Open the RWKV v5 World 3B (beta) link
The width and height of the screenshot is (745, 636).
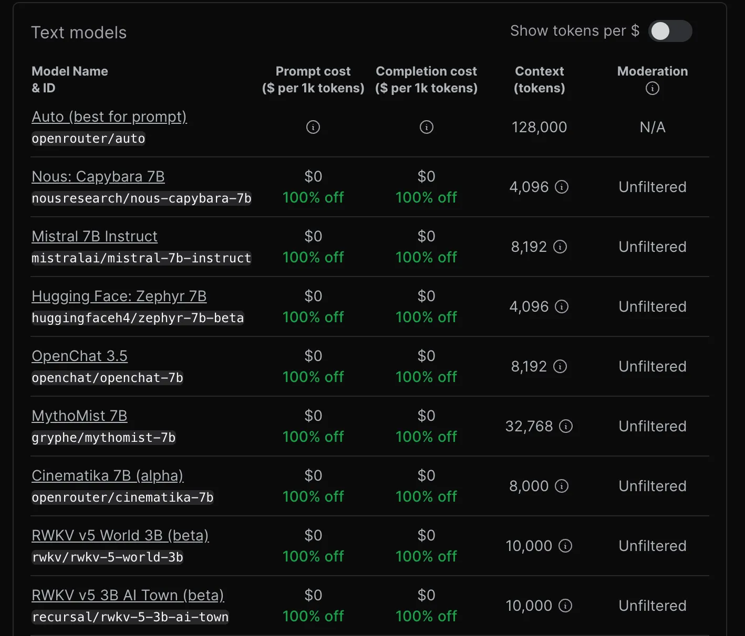[x=120, y=535]
